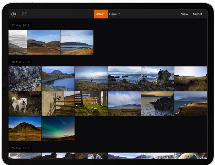Open the dog lying on green lawn photo
The width and height of the screenshot is (215, 165).
pos(91,104)
